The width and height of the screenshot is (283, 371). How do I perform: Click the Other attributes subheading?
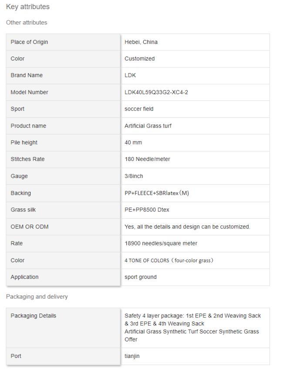pos(27,22)
